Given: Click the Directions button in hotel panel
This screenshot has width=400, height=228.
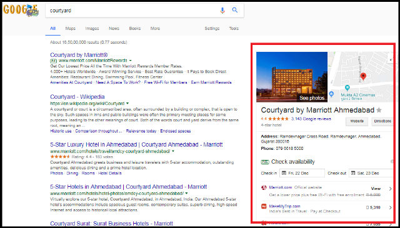Looking at the screenshot, I should click(x=382, y=121).
